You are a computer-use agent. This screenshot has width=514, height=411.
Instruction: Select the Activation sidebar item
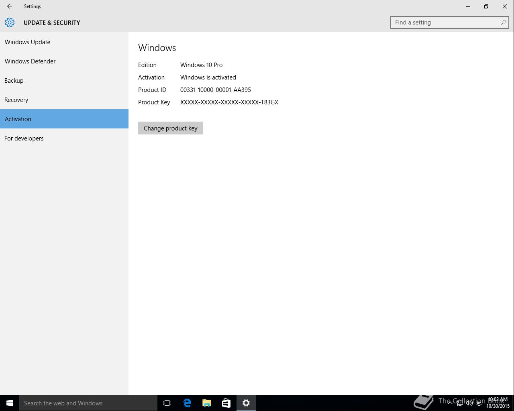64,119
